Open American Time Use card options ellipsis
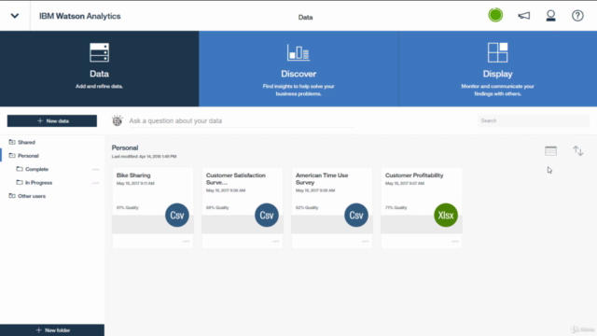This screenshot has height=336, width=597. (366, 242)
